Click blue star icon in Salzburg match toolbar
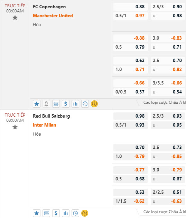 (x=37, y=213)
